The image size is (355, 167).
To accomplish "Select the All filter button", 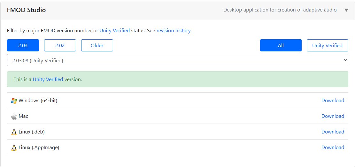I will [x=281, y=45].
